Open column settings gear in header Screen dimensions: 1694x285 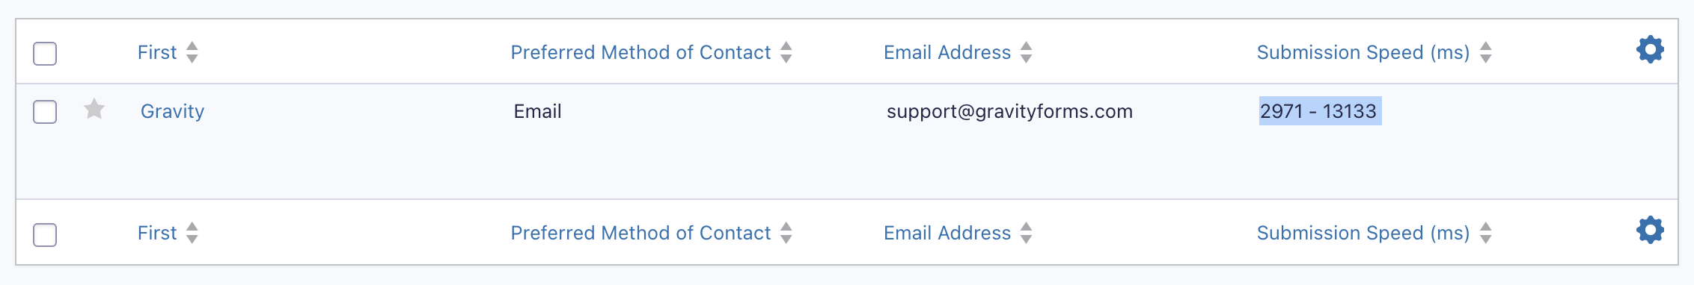click(1649, 50)
